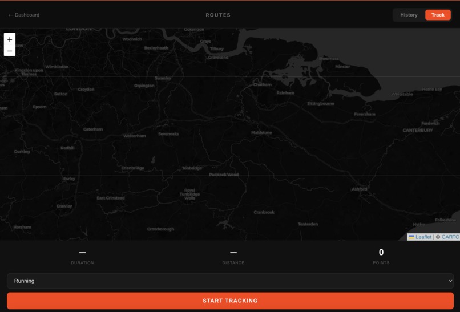Screen dimensions: 460x312
Task: Click the Horsham label on the map
Action: click(x=22, y=227)
